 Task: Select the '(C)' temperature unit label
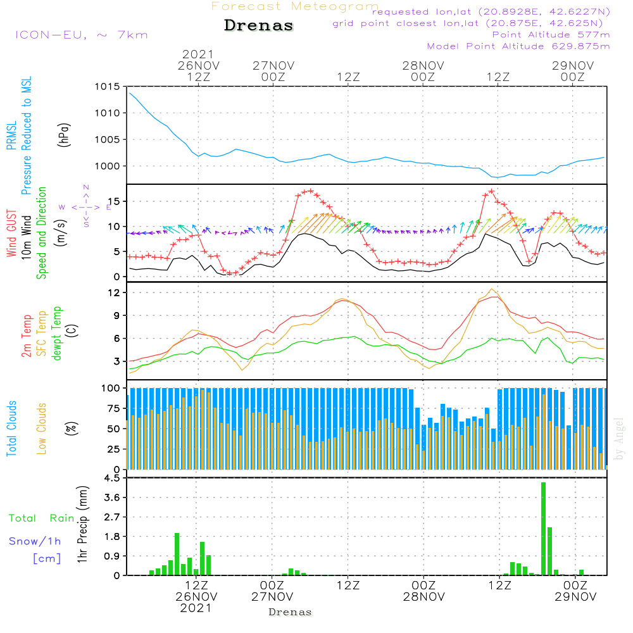(72, 330)
